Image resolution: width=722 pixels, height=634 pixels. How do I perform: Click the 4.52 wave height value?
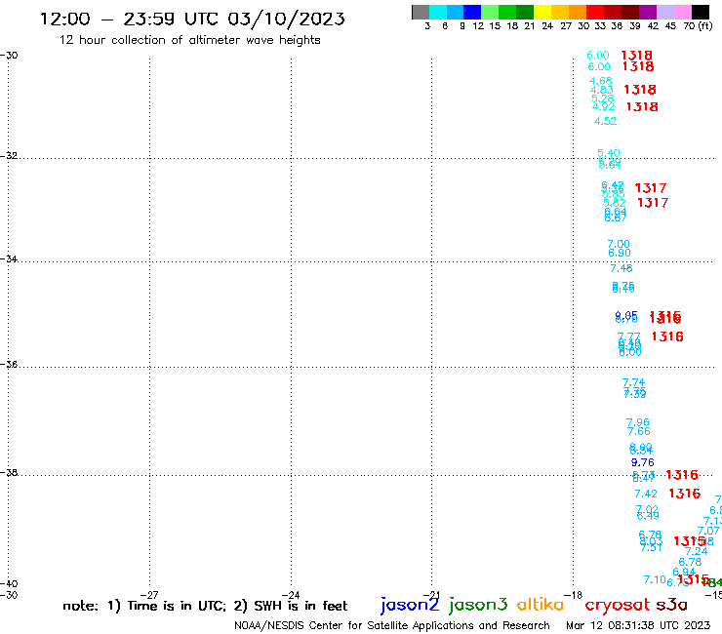[605, 121]
